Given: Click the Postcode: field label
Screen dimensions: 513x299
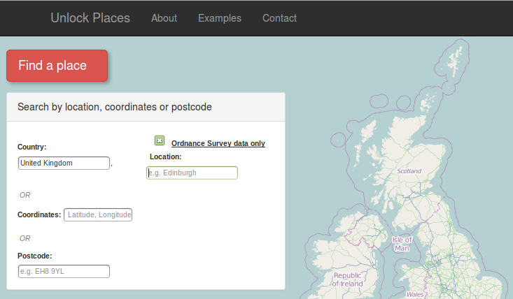Looking at the screenshot, I should (34, 256).
